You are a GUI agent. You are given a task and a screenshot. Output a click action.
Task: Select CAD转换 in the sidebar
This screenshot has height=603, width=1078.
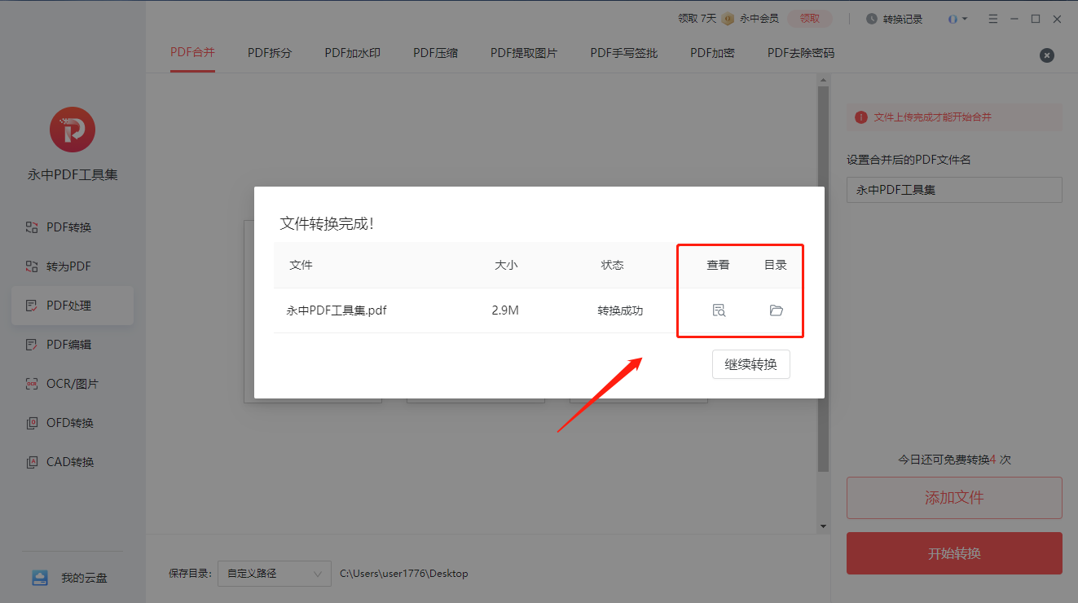coord(73,462)
